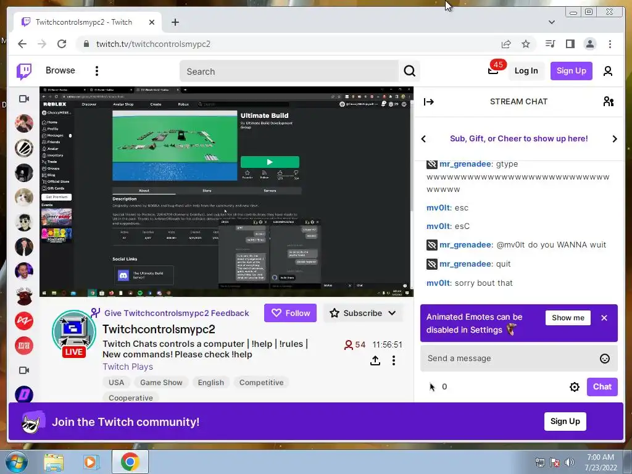Open the notifications inbox with 45 badge
The image size is (632, 474).
point(494,69)
